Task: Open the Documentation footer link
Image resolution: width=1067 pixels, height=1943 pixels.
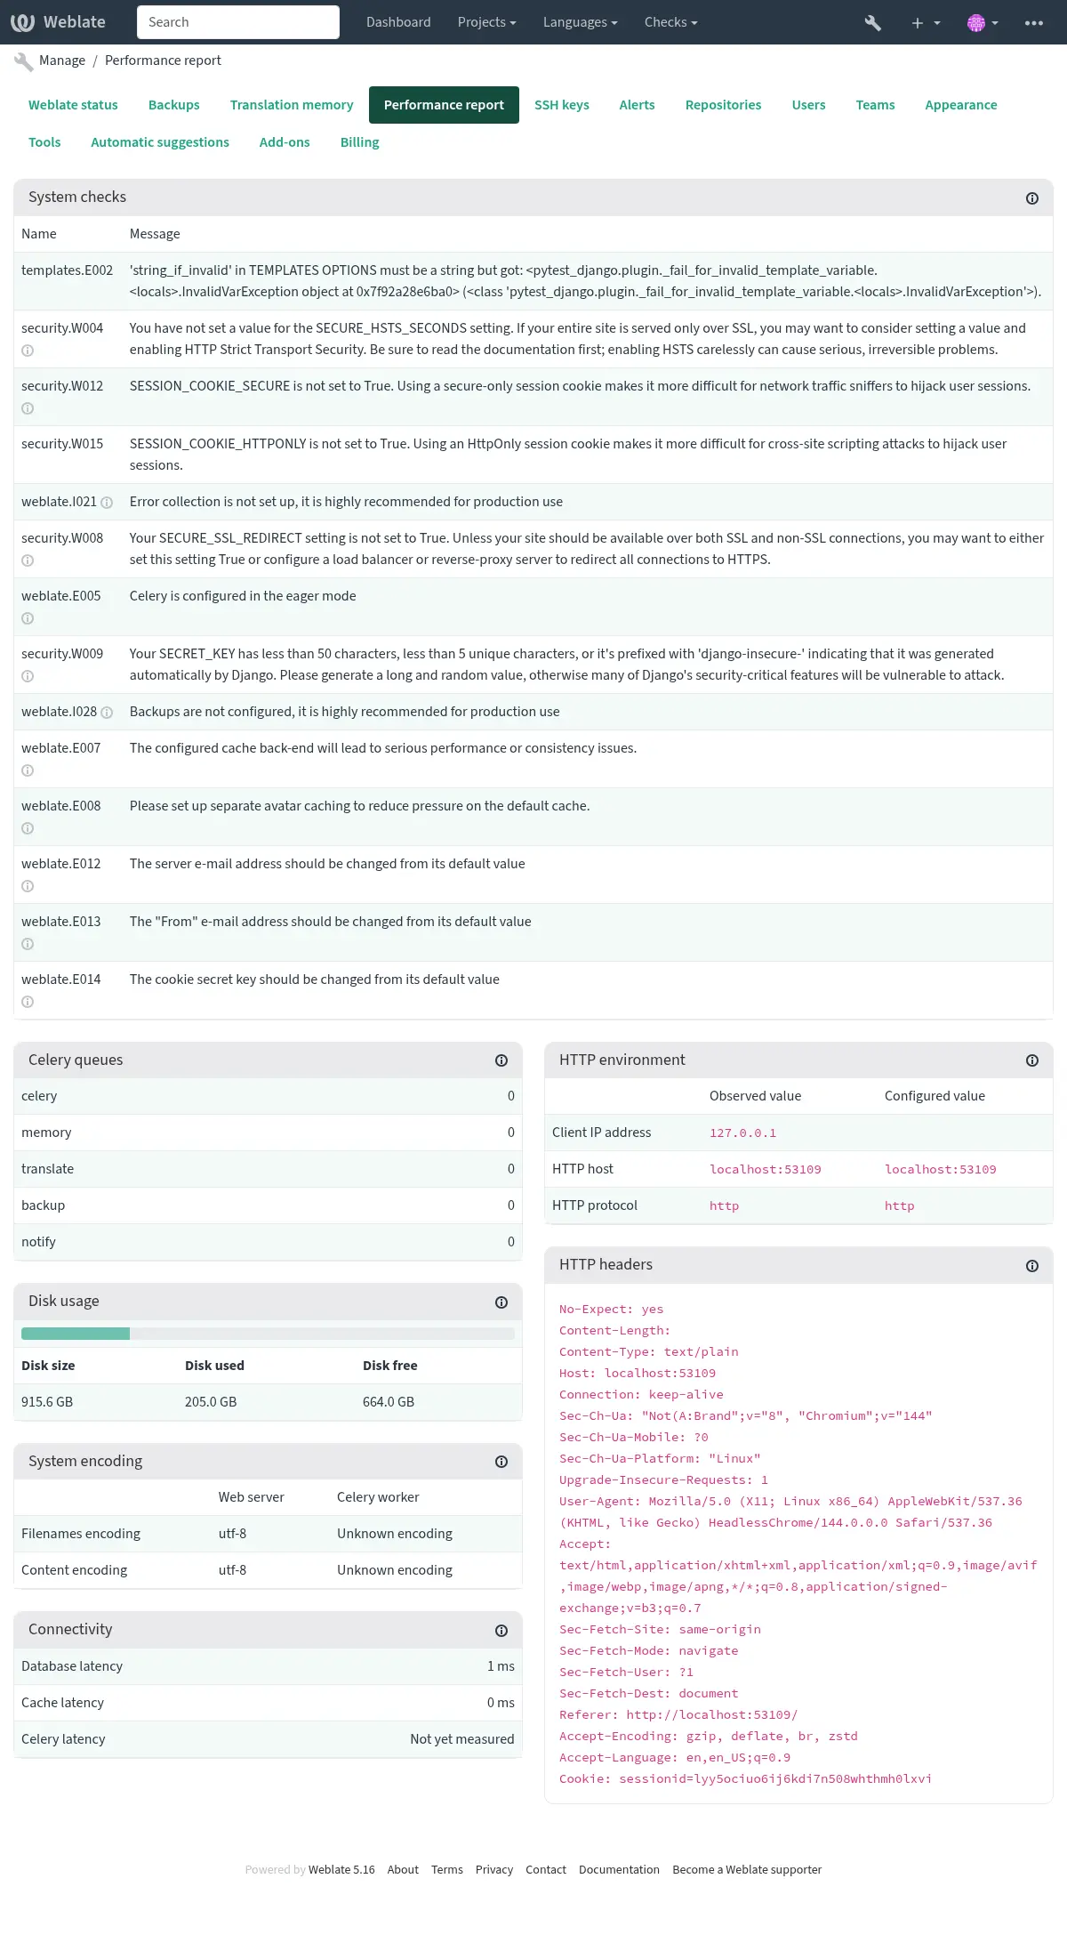Action: coord(619,1869)
